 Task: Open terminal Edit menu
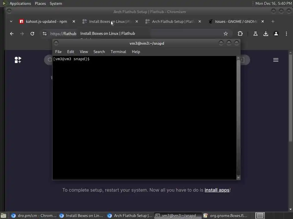[x=71, y=52]
